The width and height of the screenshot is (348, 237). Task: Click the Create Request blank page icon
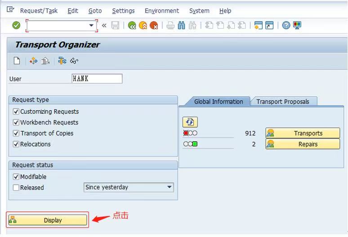(x=17, y=61)
